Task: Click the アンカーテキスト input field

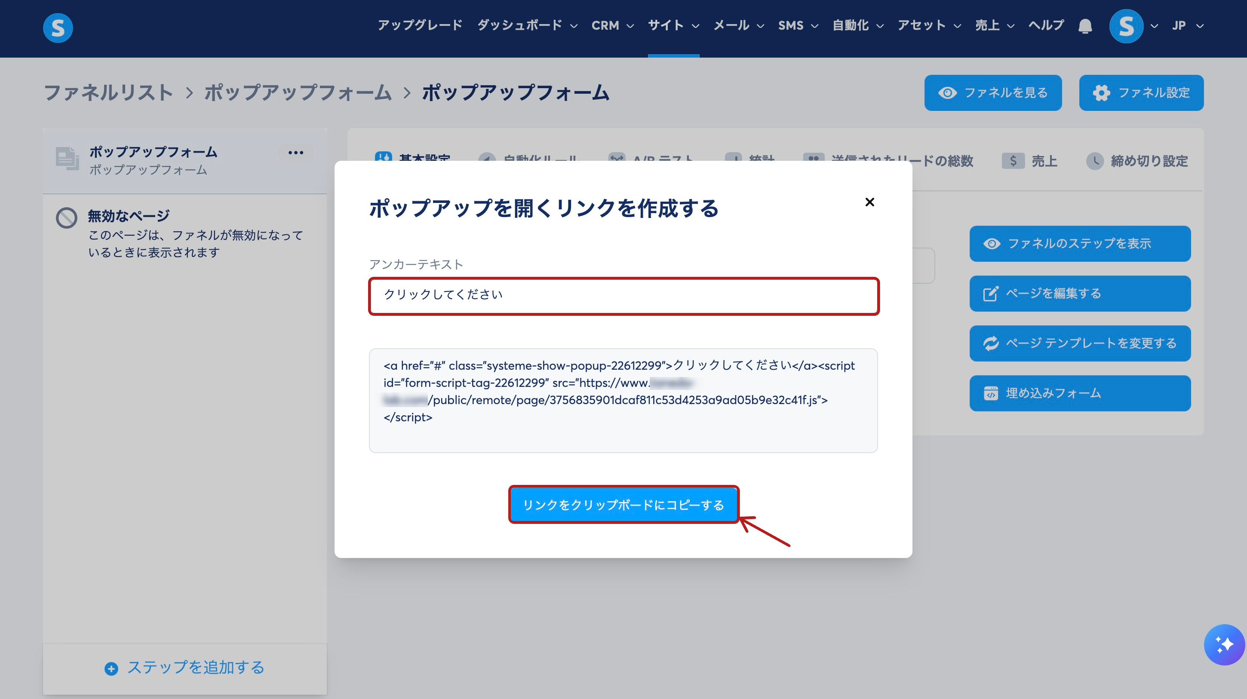Action: click(x=623, y=295)
